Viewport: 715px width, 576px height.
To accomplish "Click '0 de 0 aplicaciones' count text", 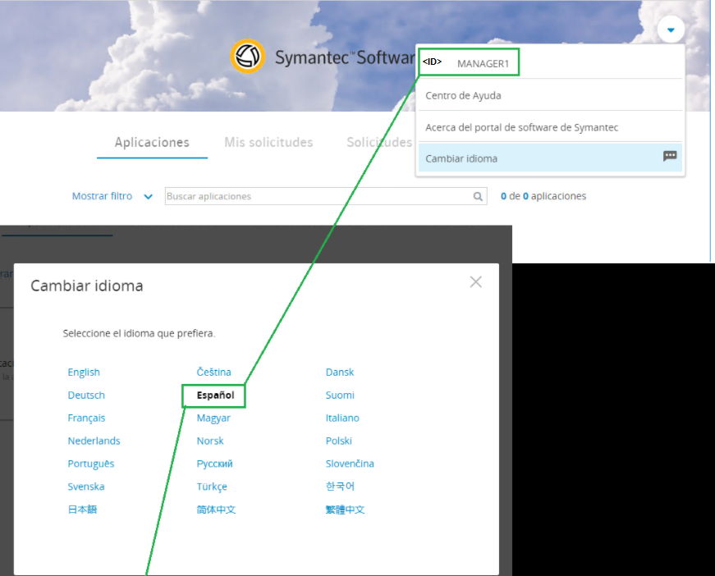I will click(x=543, y=196).
